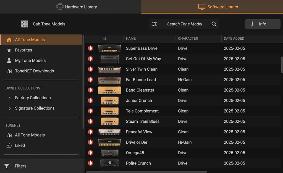Switch to the Hardware Library tab

(x=70, y=7)
